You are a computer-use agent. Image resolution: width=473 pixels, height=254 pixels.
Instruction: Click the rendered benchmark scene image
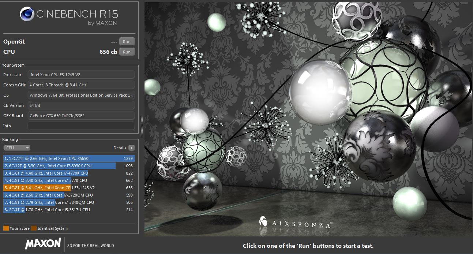[309, 119]
